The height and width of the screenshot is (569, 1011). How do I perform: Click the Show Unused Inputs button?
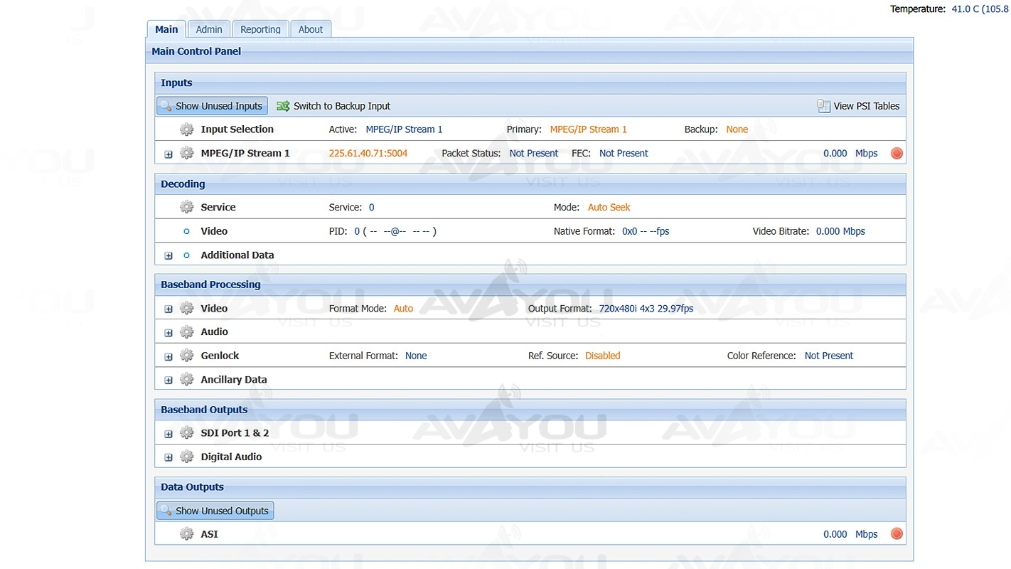click(212, 106)
